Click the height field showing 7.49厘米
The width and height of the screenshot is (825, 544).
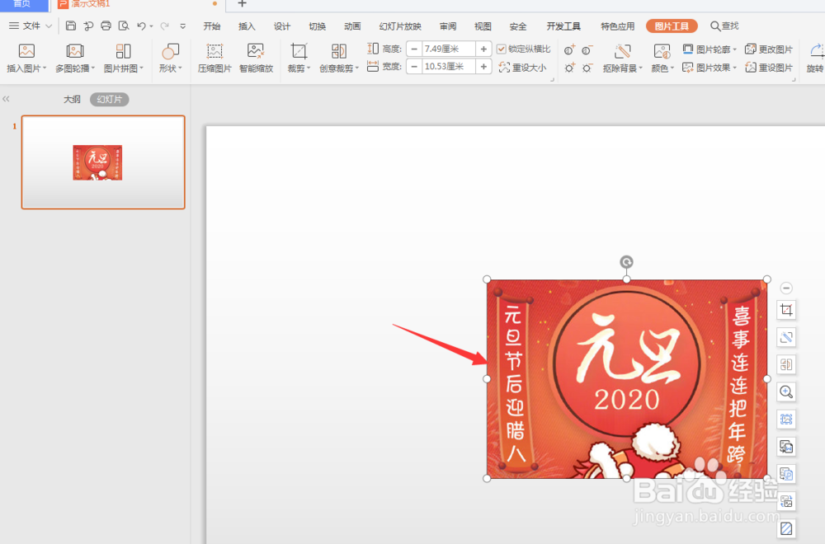tap(448, 49)
